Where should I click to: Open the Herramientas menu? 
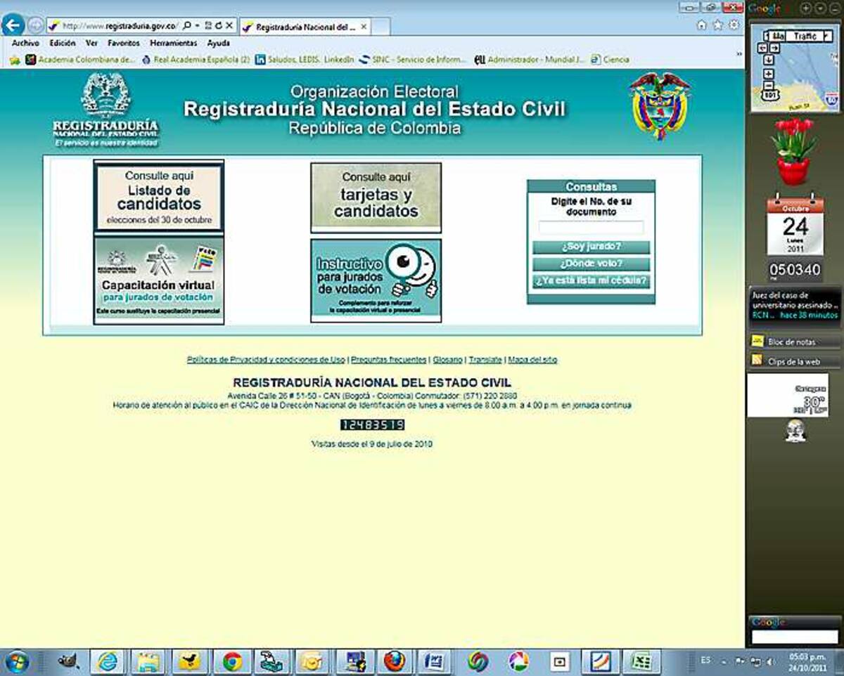click(174, 44)
